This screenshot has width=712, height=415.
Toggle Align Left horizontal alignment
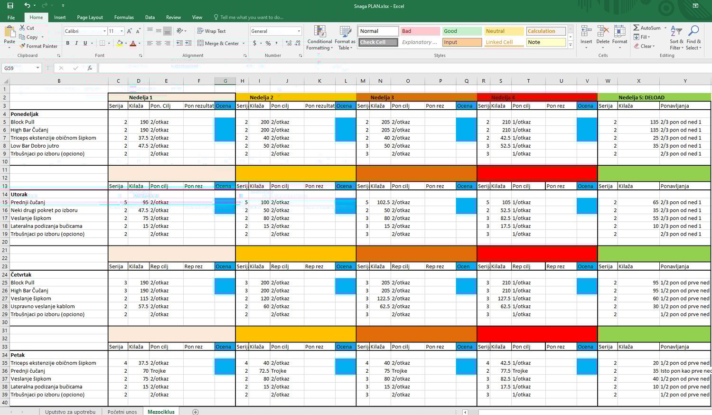(x=150, y=43)
